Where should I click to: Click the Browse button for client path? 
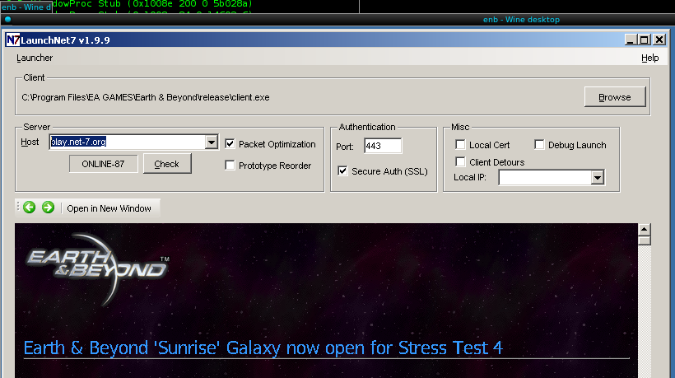click(615, 97)
